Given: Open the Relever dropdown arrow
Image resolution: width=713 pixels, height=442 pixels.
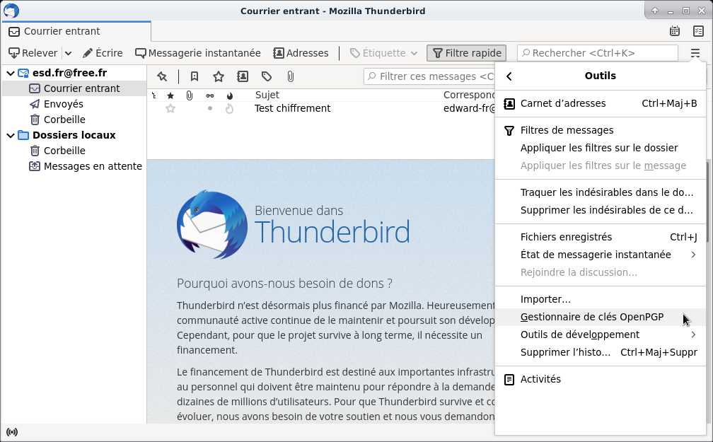Looking at the screenshot, I should (x=68, y=53).
